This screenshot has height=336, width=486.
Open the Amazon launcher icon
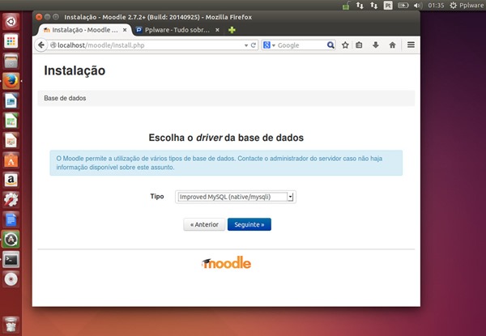(x=11, y=180)
